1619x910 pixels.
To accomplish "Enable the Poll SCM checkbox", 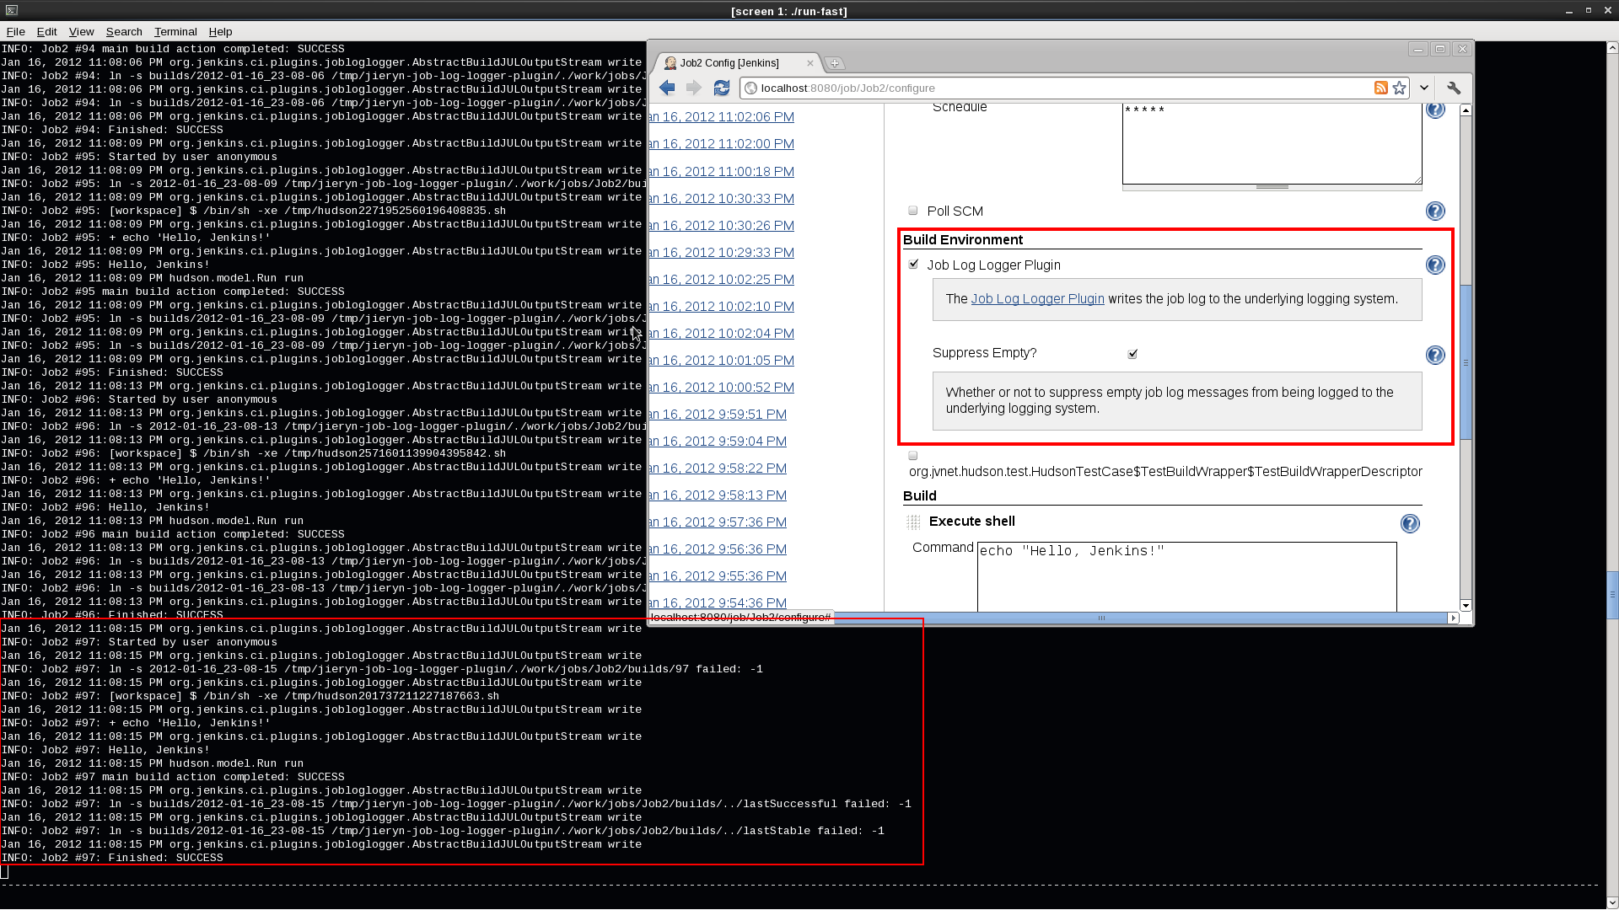I will coord(912,211).
